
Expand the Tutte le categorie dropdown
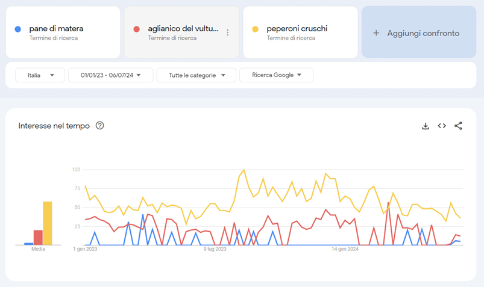[x=196, y=75]
